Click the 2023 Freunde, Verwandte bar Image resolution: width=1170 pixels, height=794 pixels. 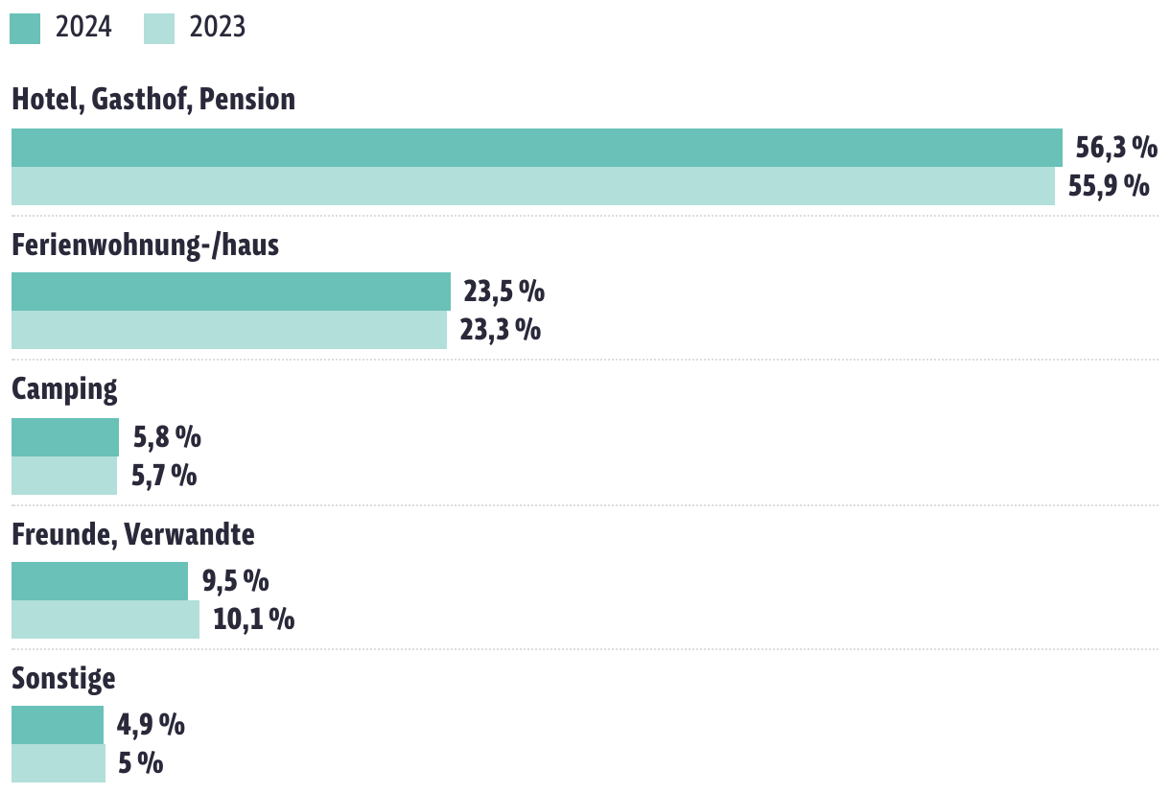pyautogui.click(x=105, y=619)
